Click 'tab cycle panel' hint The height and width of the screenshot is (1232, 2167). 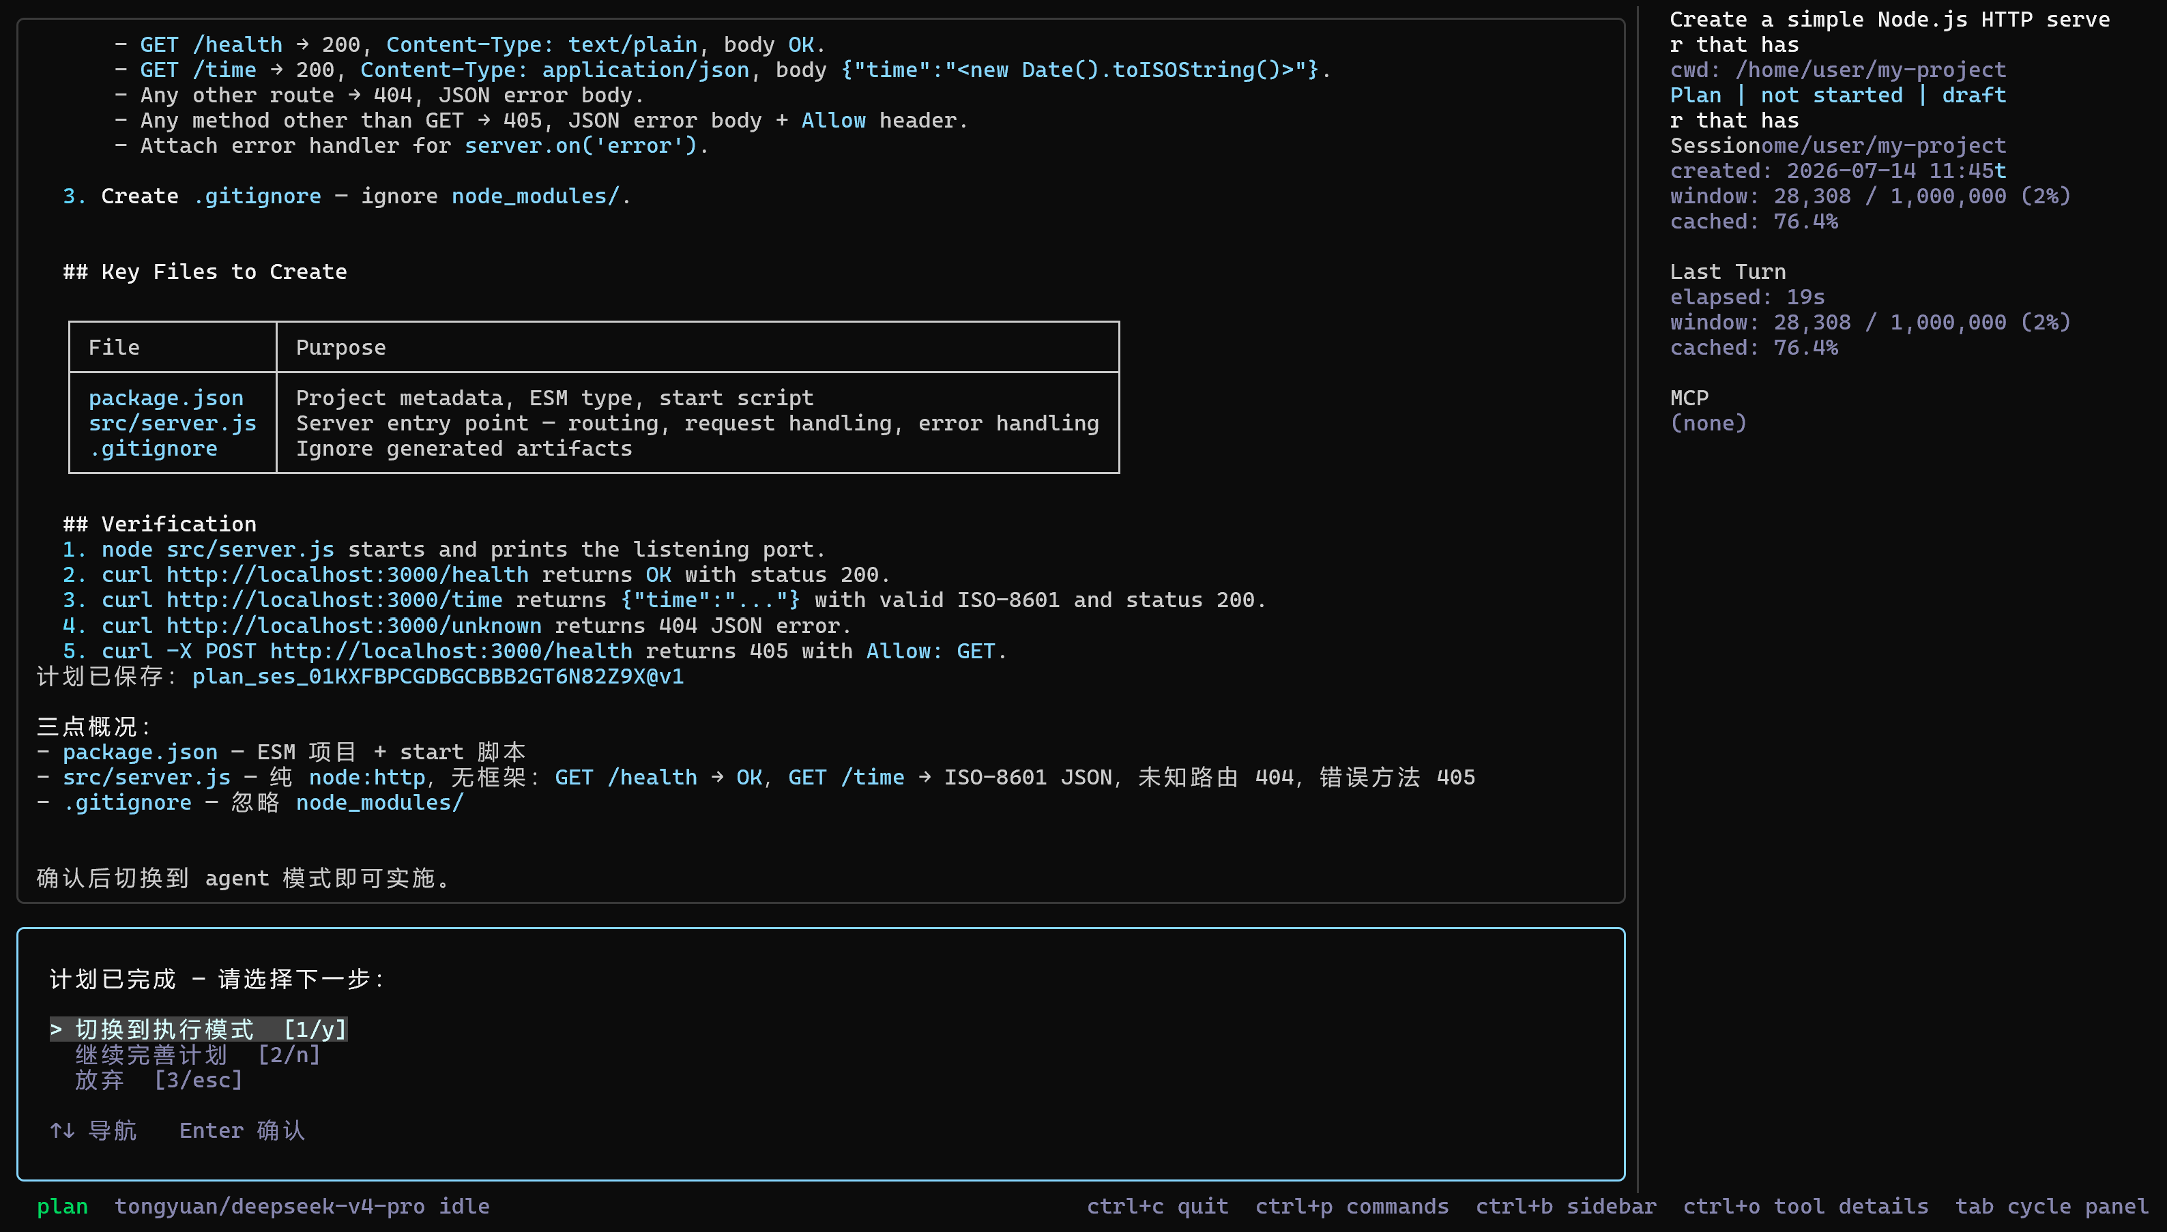pyautogui.click(x=2051, y=1206)
